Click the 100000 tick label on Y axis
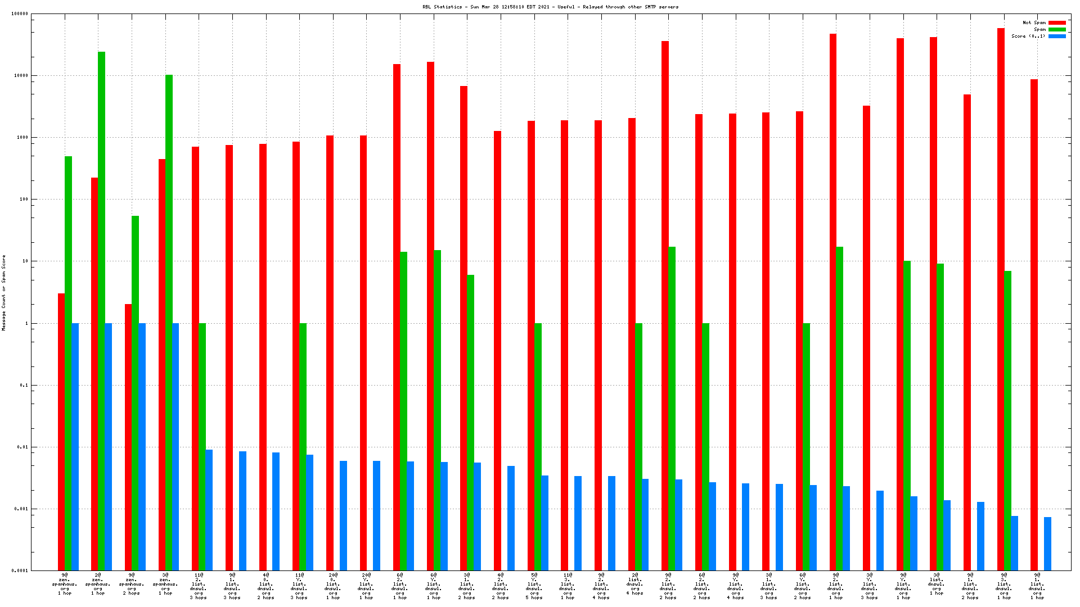 click(20, 14)
